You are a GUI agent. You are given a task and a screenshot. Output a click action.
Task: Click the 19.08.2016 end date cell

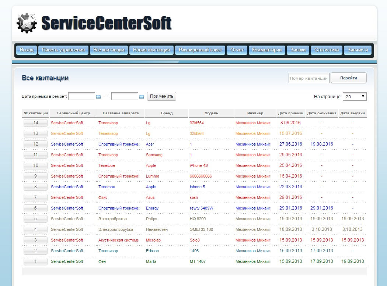pyautogui.click(x=322, y=144)
